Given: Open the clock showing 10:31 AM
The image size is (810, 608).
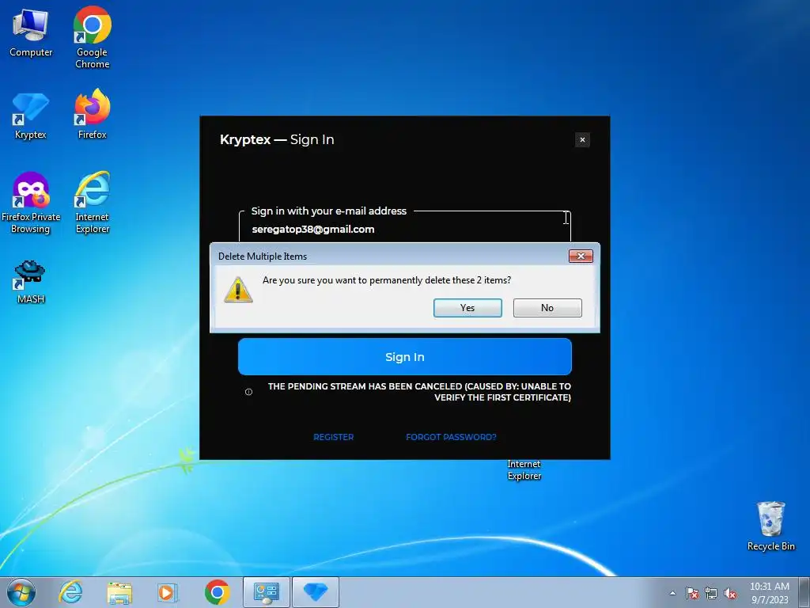Looking at the screenshot, I should pos(769,592).
